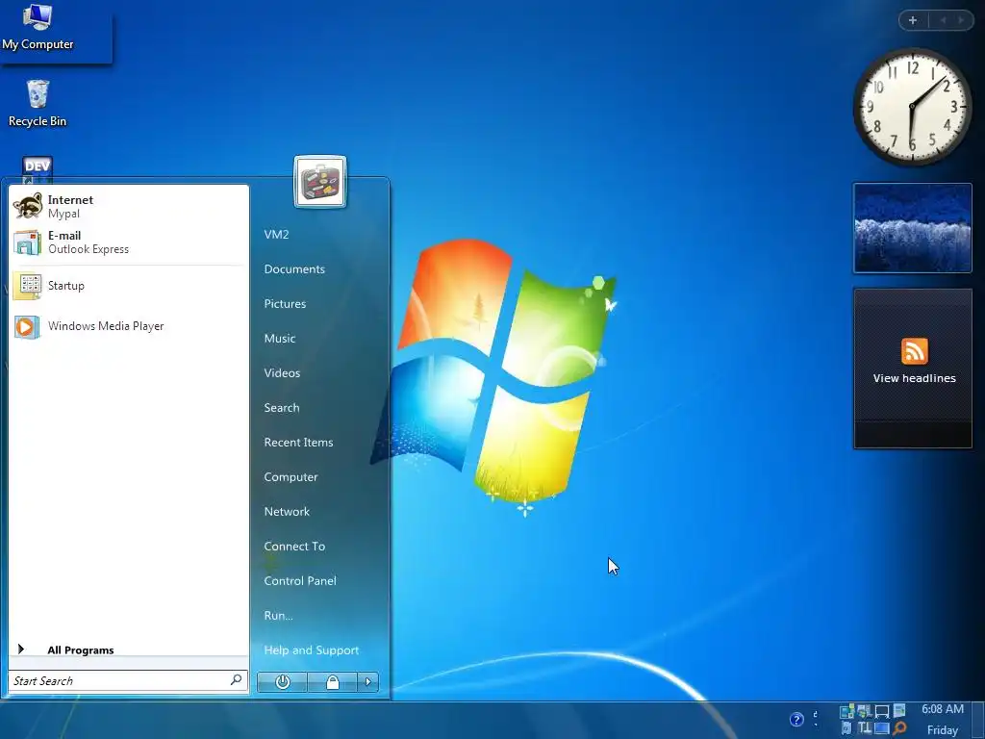985x739 pixels.
Task: Open Computer from Start menu
Action: point(290,476)
